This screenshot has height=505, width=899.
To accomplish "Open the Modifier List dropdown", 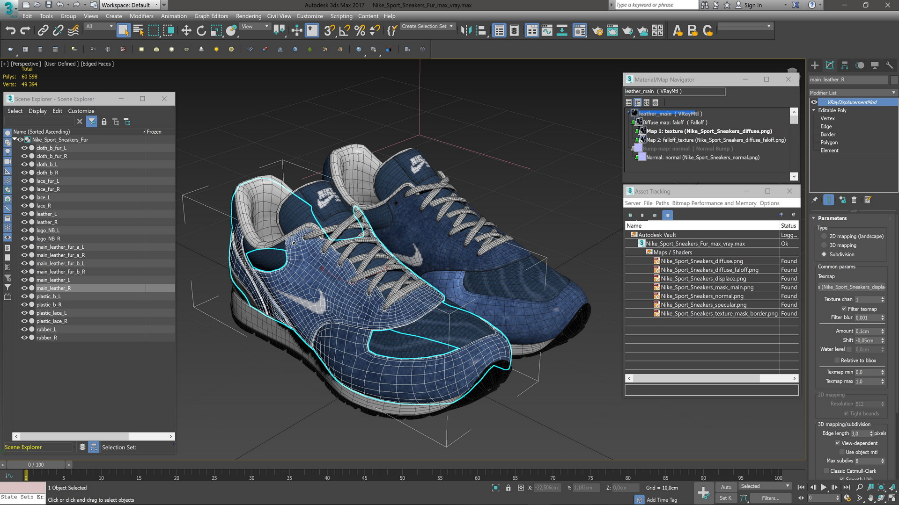I will point(853,93).
